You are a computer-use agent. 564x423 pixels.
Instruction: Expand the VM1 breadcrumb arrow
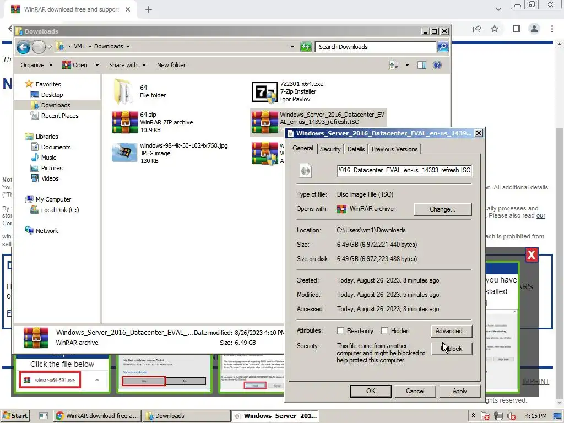(x=90, y=46)
